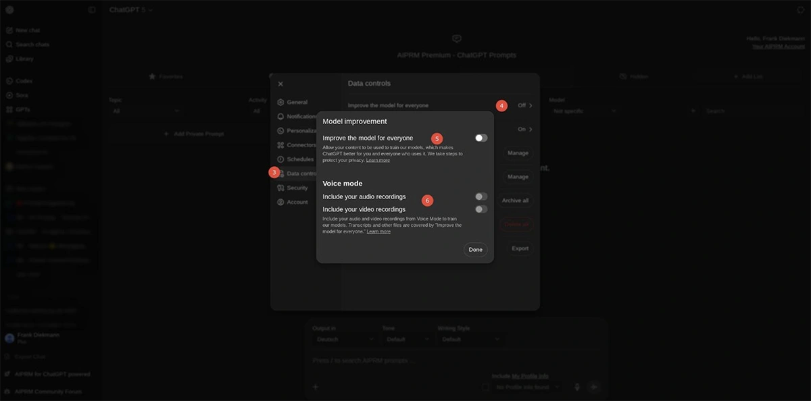This screenshot has height=401, width=811.
Task: Click the Add List tab
Action: [748, 76]
